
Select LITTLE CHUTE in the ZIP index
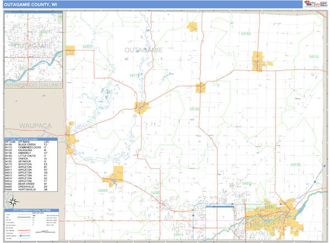click(x=27, y=156)
